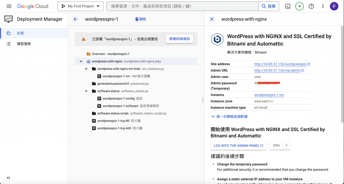Focus the resource search field
Viewport: 344px width, 184px height.
(182, 6)
